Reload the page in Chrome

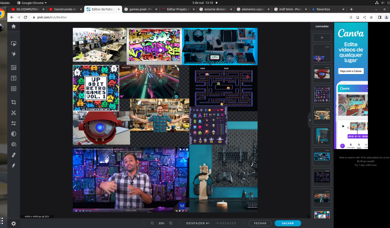(x=25, y=17)
